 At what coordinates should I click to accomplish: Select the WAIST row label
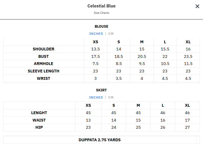[39, 120]
